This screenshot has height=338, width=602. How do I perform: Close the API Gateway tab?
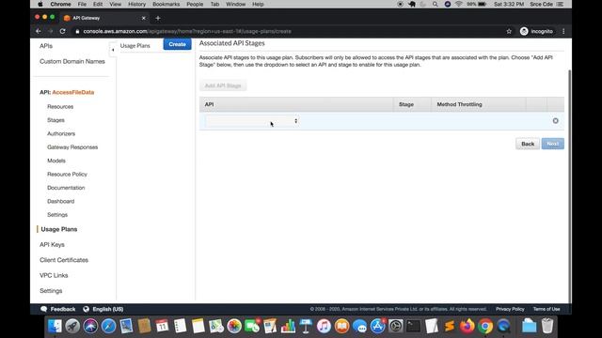(144, 18)
